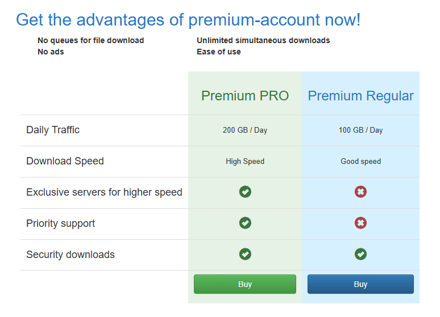This screenshot has width=440, height=317.
Task: Click the blue Buy button for Premium Regular
Action: pyautogui.click(x=360, y=284)
